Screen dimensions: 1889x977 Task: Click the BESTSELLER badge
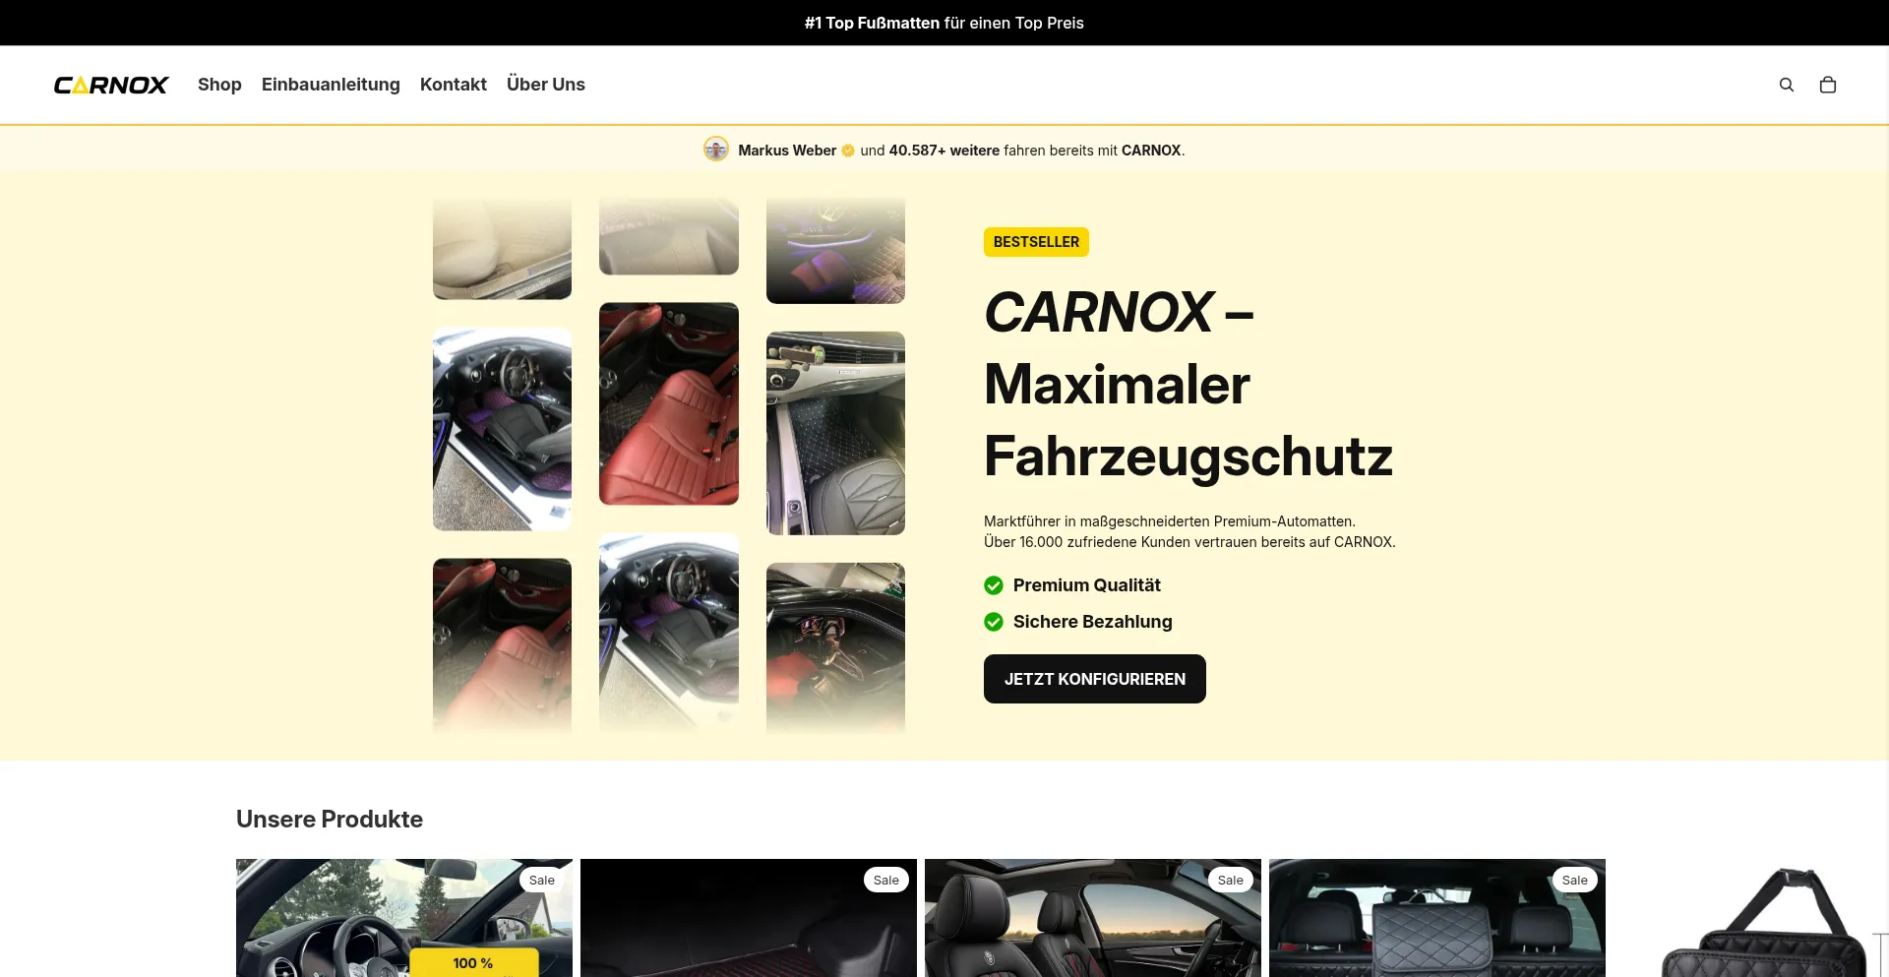point(1036,242)
